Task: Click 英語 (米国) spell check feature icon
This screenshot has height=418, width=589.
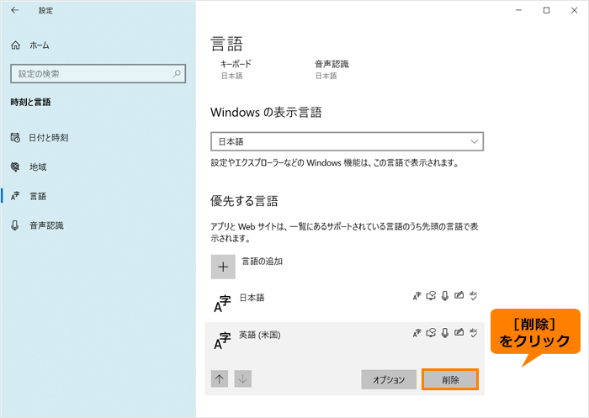Action: pos(473,333)
